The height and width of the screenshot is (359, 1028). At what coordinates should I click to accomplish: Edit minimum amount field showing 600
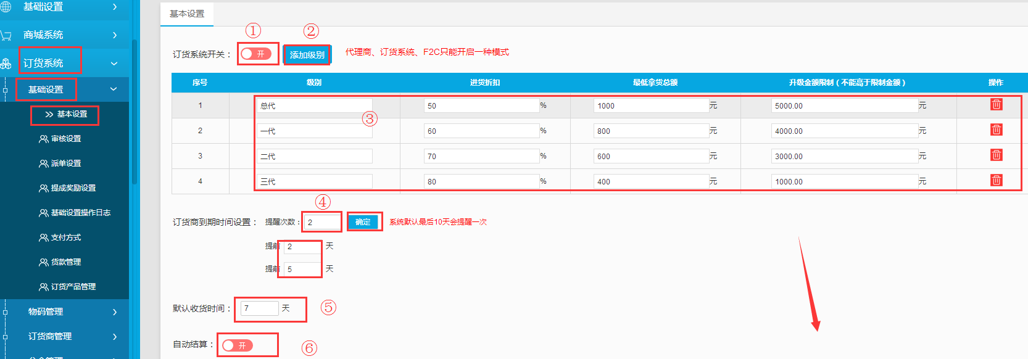pyautogui.click(x=651, y=156)
